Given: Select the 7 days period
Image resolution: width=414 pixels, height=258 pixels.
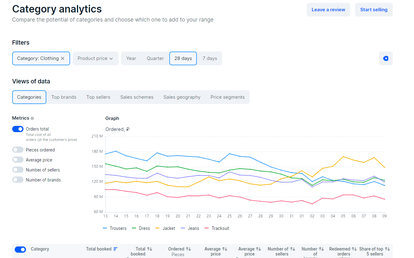Looking at the screenshot, I should pyautogui.click(x=210, y=58).
